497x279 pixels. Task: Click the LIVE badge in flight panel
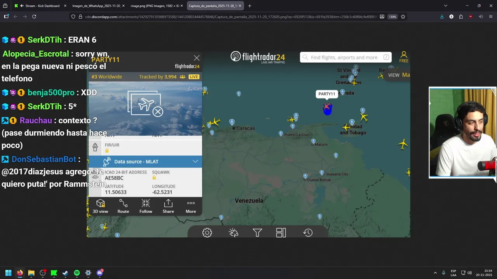(x=194, y=77)
